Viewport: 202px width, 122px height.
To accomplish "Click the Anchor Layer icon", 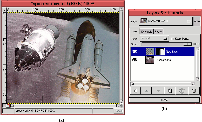I will coord(182,91).
